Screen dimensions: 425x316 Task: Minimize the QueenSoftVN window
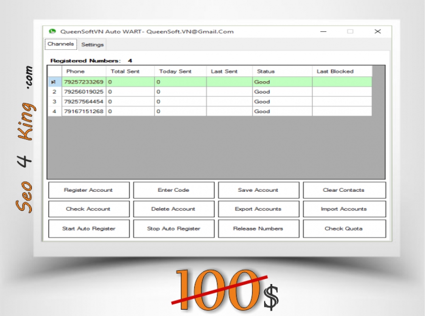323,31
